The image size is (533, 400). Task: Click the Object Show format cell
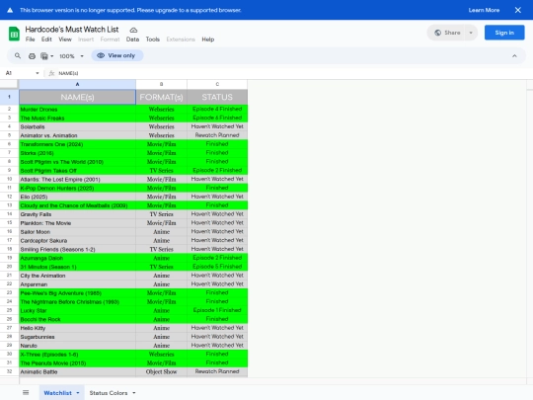(162, 371)
